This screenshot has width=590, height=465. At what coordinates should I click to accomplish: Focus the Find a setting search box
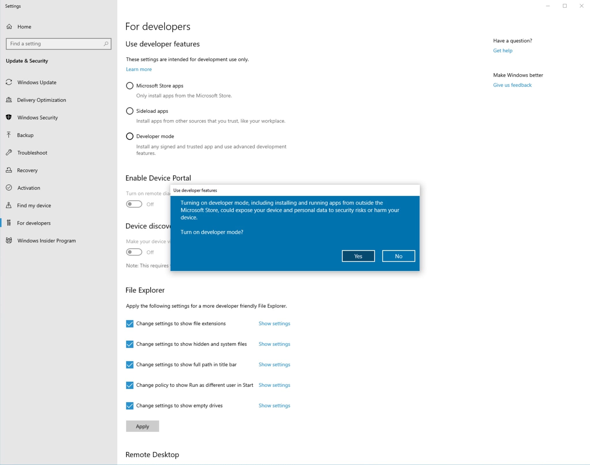[58, 44]
